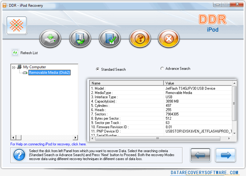Click details table horizontal scroll left arrow
This screenshot has height=176, width=246.
92,138
